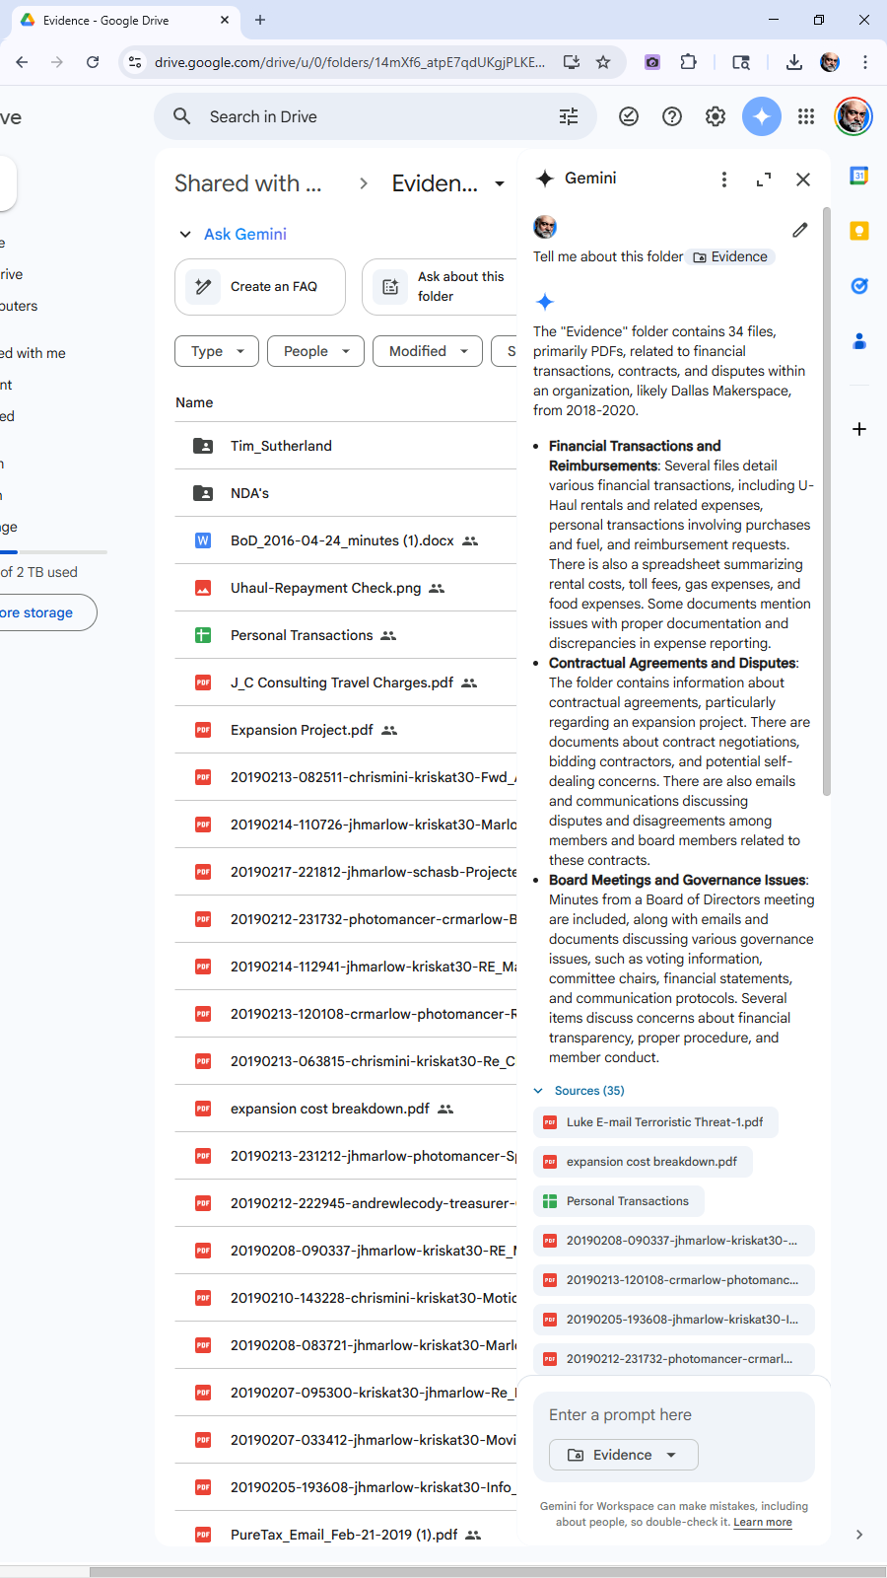Open the Evidence context dropdown in prompt box
This screenshot has width=887, height=1578.
point(624,1455)
